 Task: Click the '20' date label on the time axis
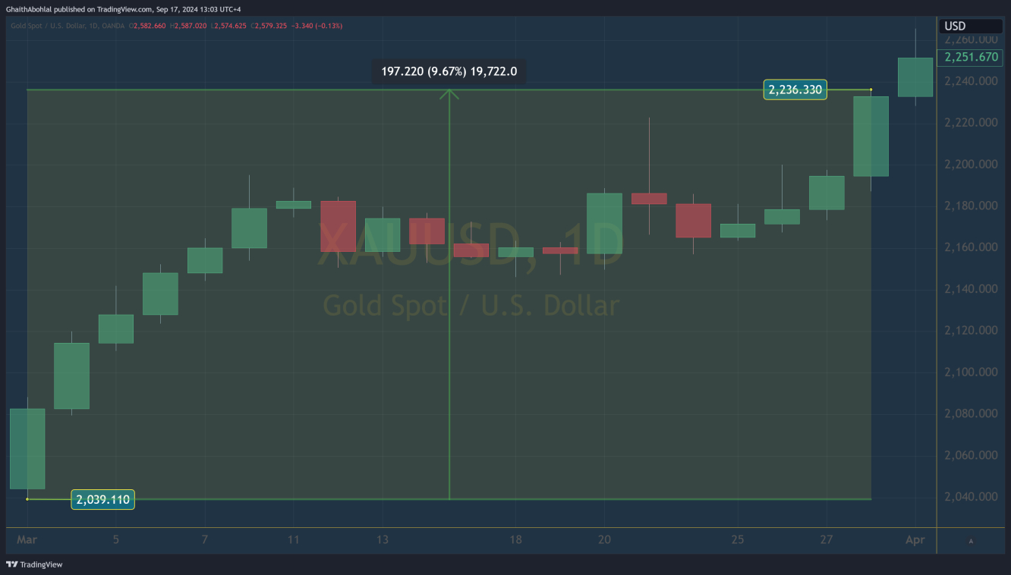pos(604,540)
